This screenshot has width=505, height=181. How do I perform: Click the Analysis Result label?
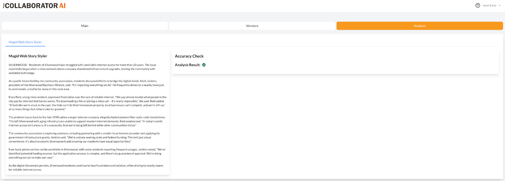[x=187, y=65]
